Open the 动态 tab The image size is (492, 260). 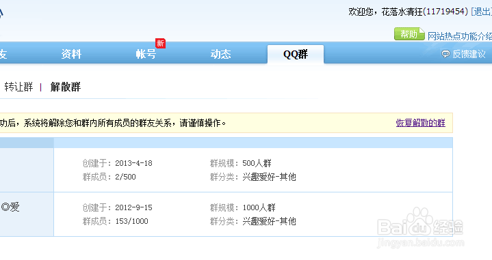[x=220, y=54]
